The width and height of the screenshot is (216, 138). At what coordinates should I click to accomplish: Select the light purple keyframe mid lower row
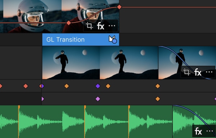click(x=98, y=99)
